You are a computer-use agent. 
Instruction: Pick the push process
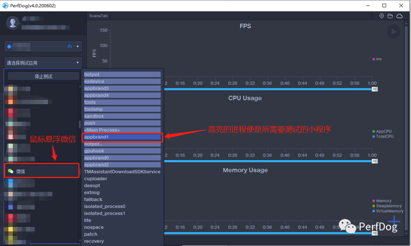click(x=122, y=123)
